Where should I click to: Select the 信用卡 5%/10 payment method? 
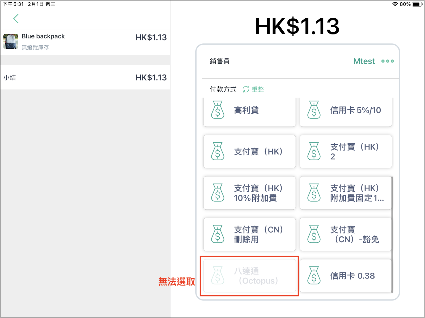click(x=346, y=112)
